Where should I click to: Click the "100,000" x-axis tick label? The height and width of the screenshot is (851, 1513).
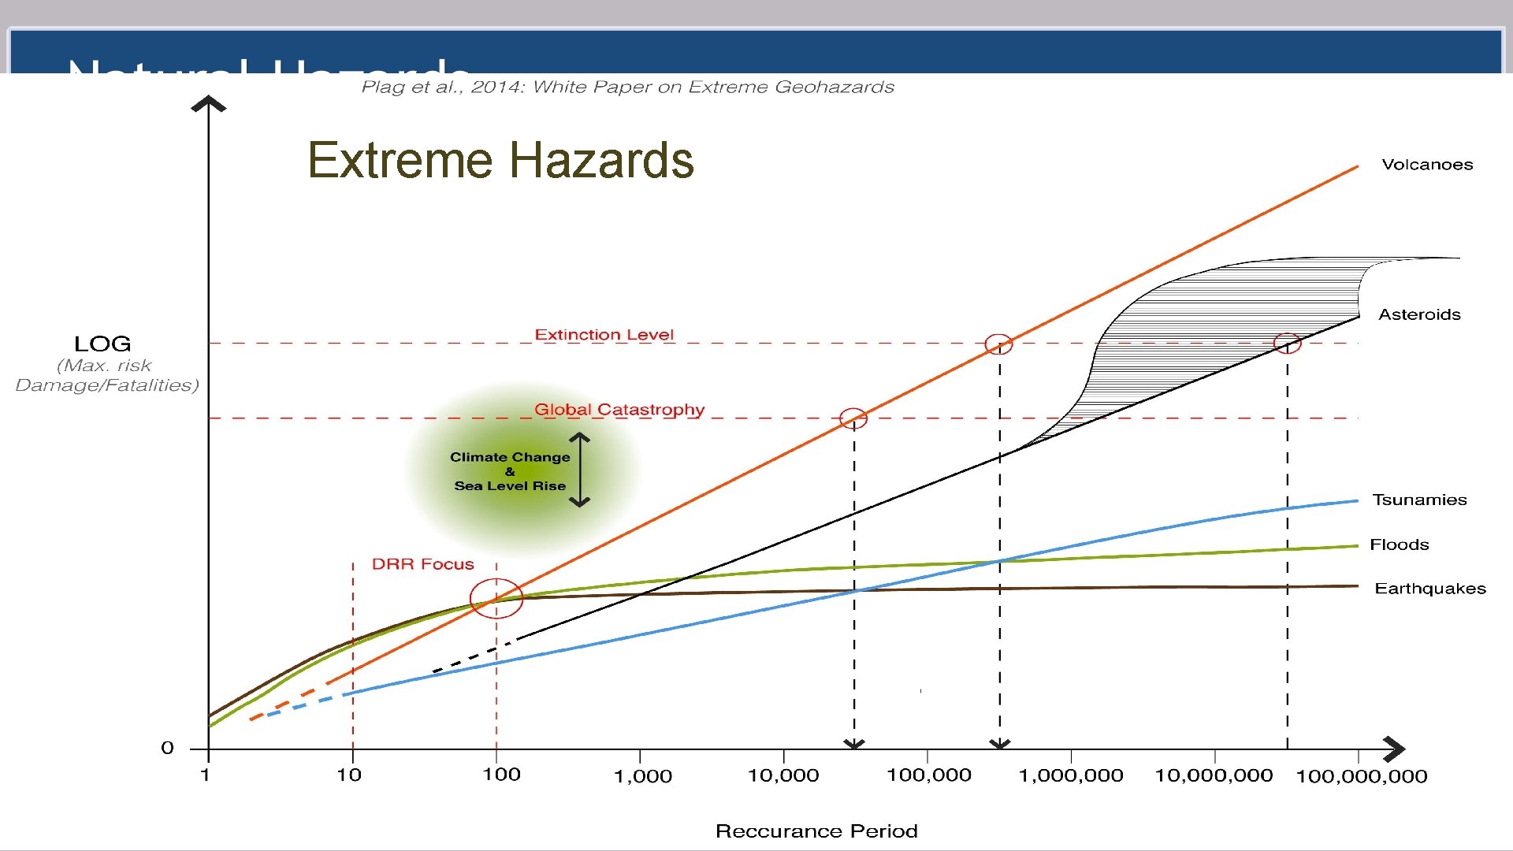click(x=929, y=775)
